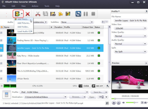Viewport: 148px width, 109px height.
Task: Expand the Profile panel header dropdown
Action: coord(115,11)
